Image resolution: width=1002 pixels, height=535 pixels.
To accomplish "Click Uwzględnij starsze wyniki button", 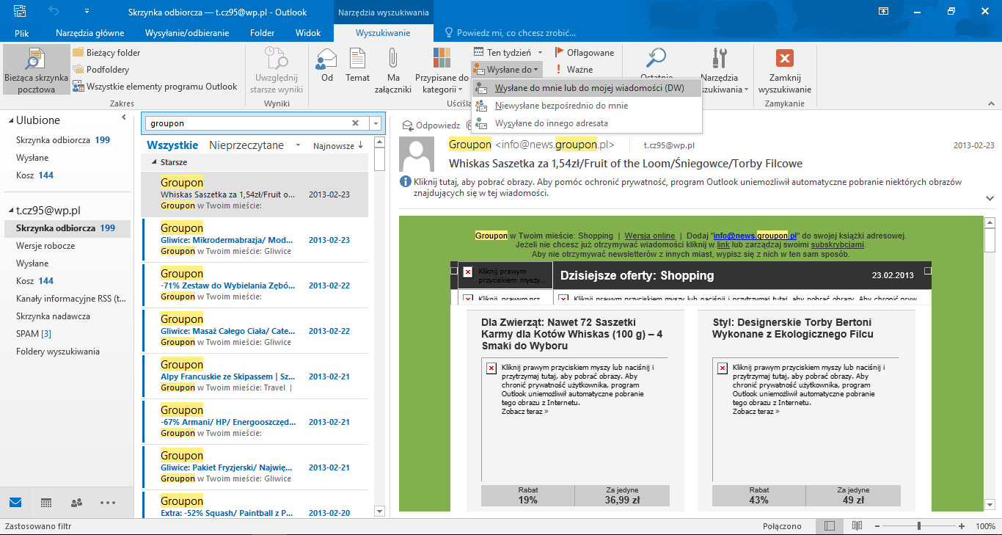I will tap(277, 70).
